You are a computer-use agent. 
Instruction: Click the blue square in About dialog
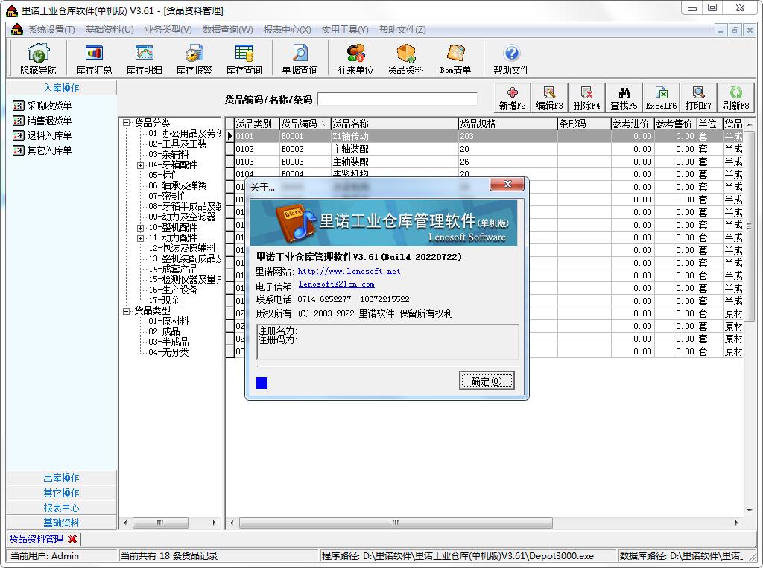(x=262, y=383)
